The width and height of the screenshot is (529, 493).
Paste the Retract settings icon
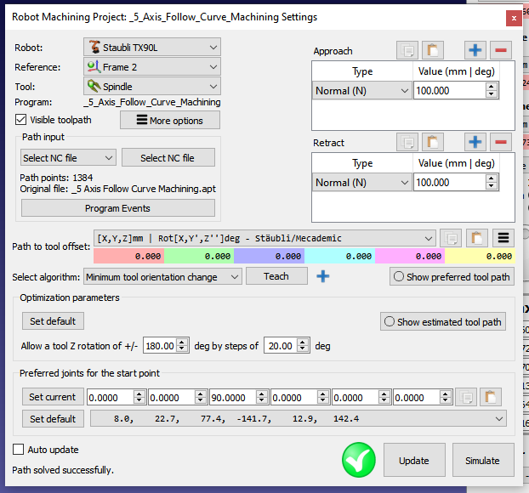[433, 142]
